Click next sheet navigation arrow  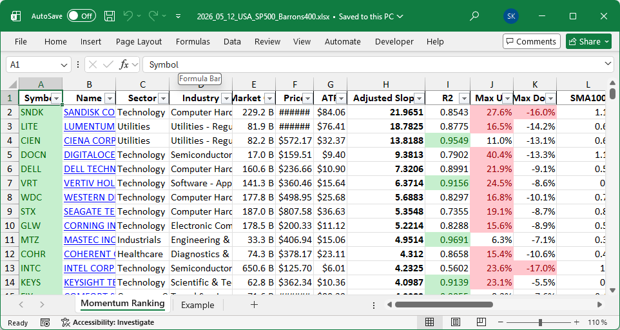tap(42, 304)
